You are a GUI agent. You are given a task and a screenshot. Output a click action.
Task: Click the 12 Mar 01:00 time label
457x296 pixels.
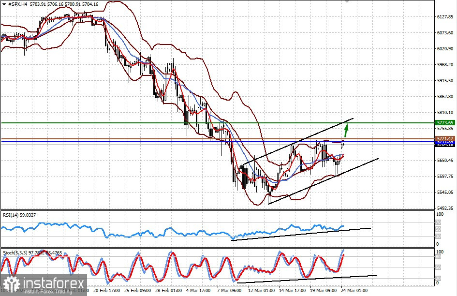pos(260,291)
